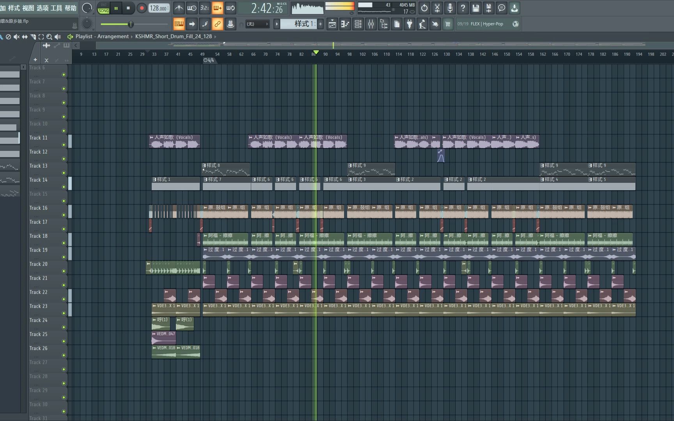Image resolution: width=674 pixels, height=421 pixels.
Task: Arm recording with the record button
Action: click(x=142, y=8)
